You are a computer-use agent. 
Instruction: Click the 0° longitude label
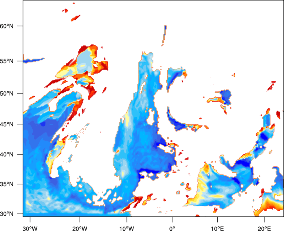click(172, 229)
